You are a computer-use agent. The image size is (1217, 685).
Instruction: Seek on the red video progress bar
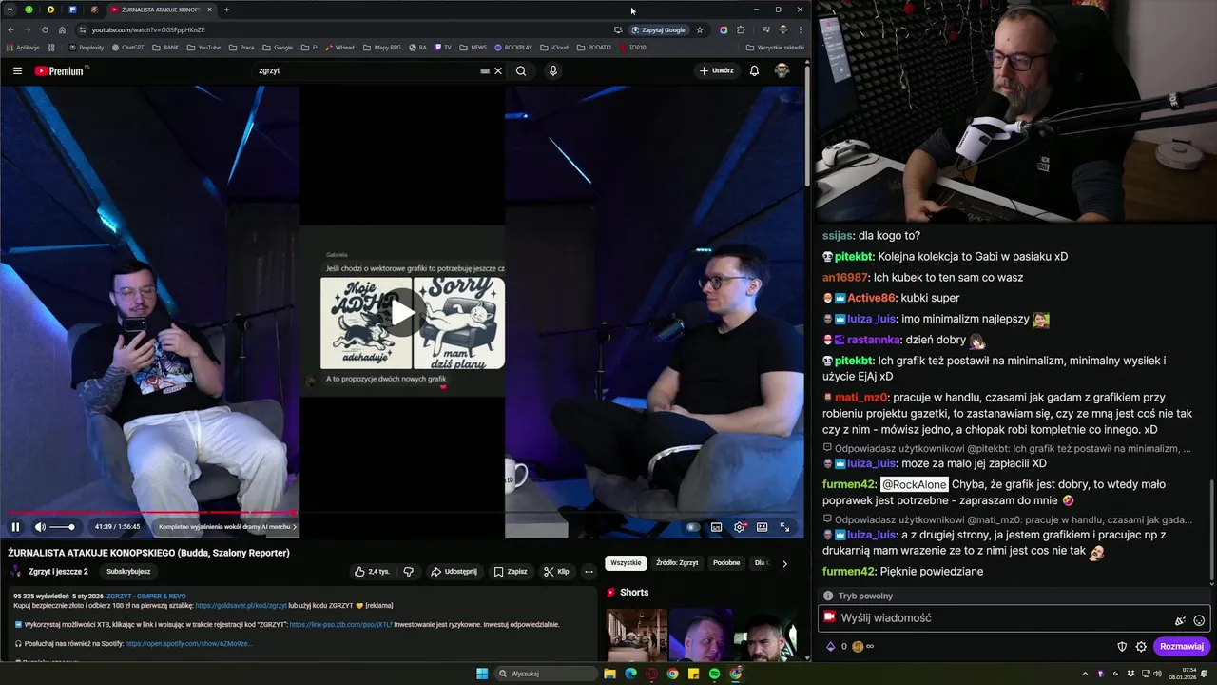tap(149, 512)
